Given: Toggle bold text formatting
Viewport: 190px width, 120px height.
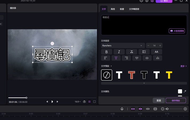Looking at the screenshot, I should [x=107, y=52].
